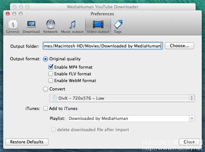This screenshot has height=152, width=205.
Task: Open the DivX 720x576 Low conversion dropdown
Action: [122, 98]
